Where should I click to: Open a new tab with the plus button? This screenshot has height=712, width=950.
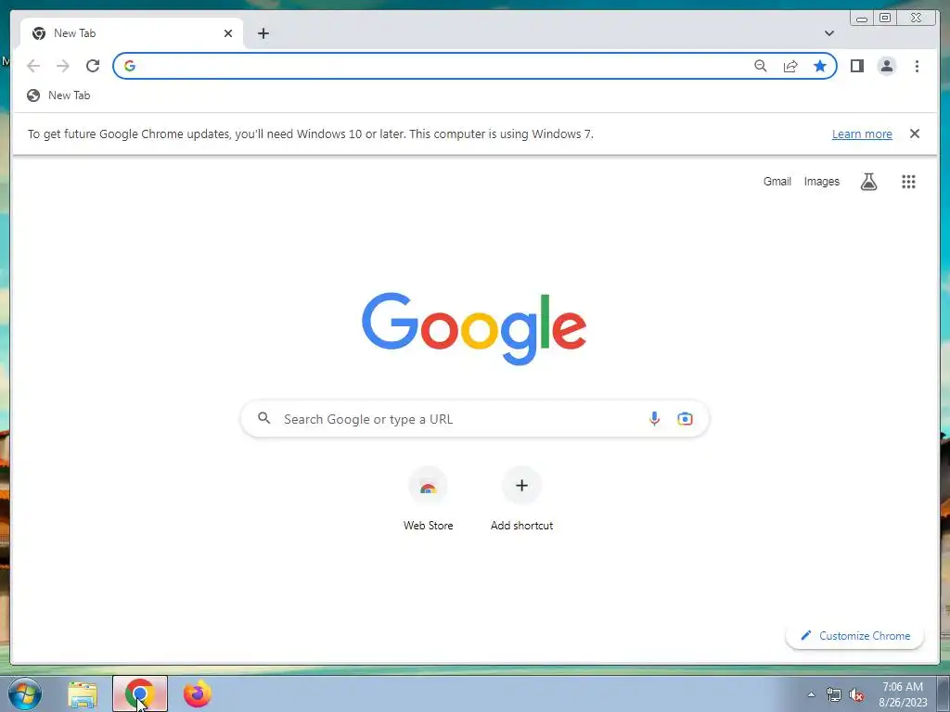263,33
